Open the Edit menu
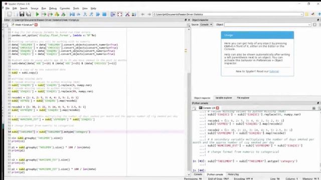321x180 pixels. tap(15, 8)
